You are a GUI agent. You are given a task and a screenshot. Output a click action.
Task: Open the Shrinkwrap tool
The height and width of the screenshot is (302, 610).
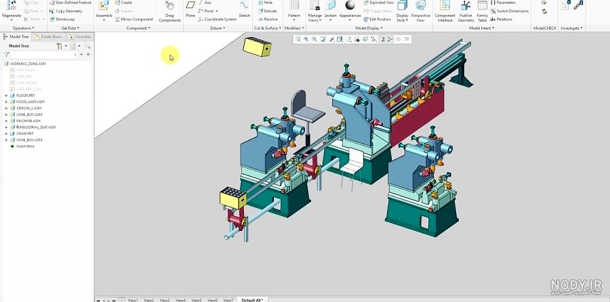coord(62,19)
